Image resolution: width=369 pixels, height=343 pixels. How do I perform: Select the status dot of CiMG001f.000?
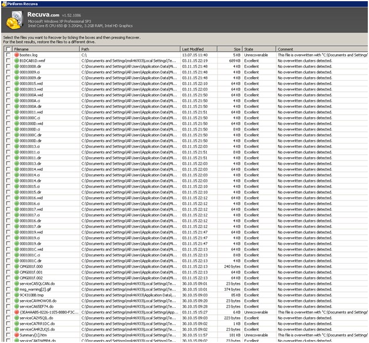click(x=16, y=267)
